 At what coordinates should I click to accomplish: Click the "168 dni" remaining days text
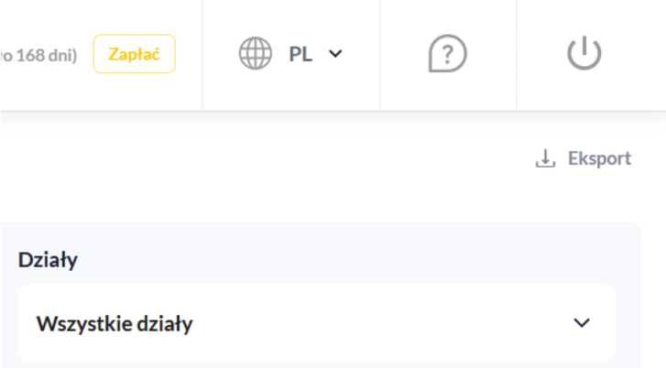click(x=46, y=55)
